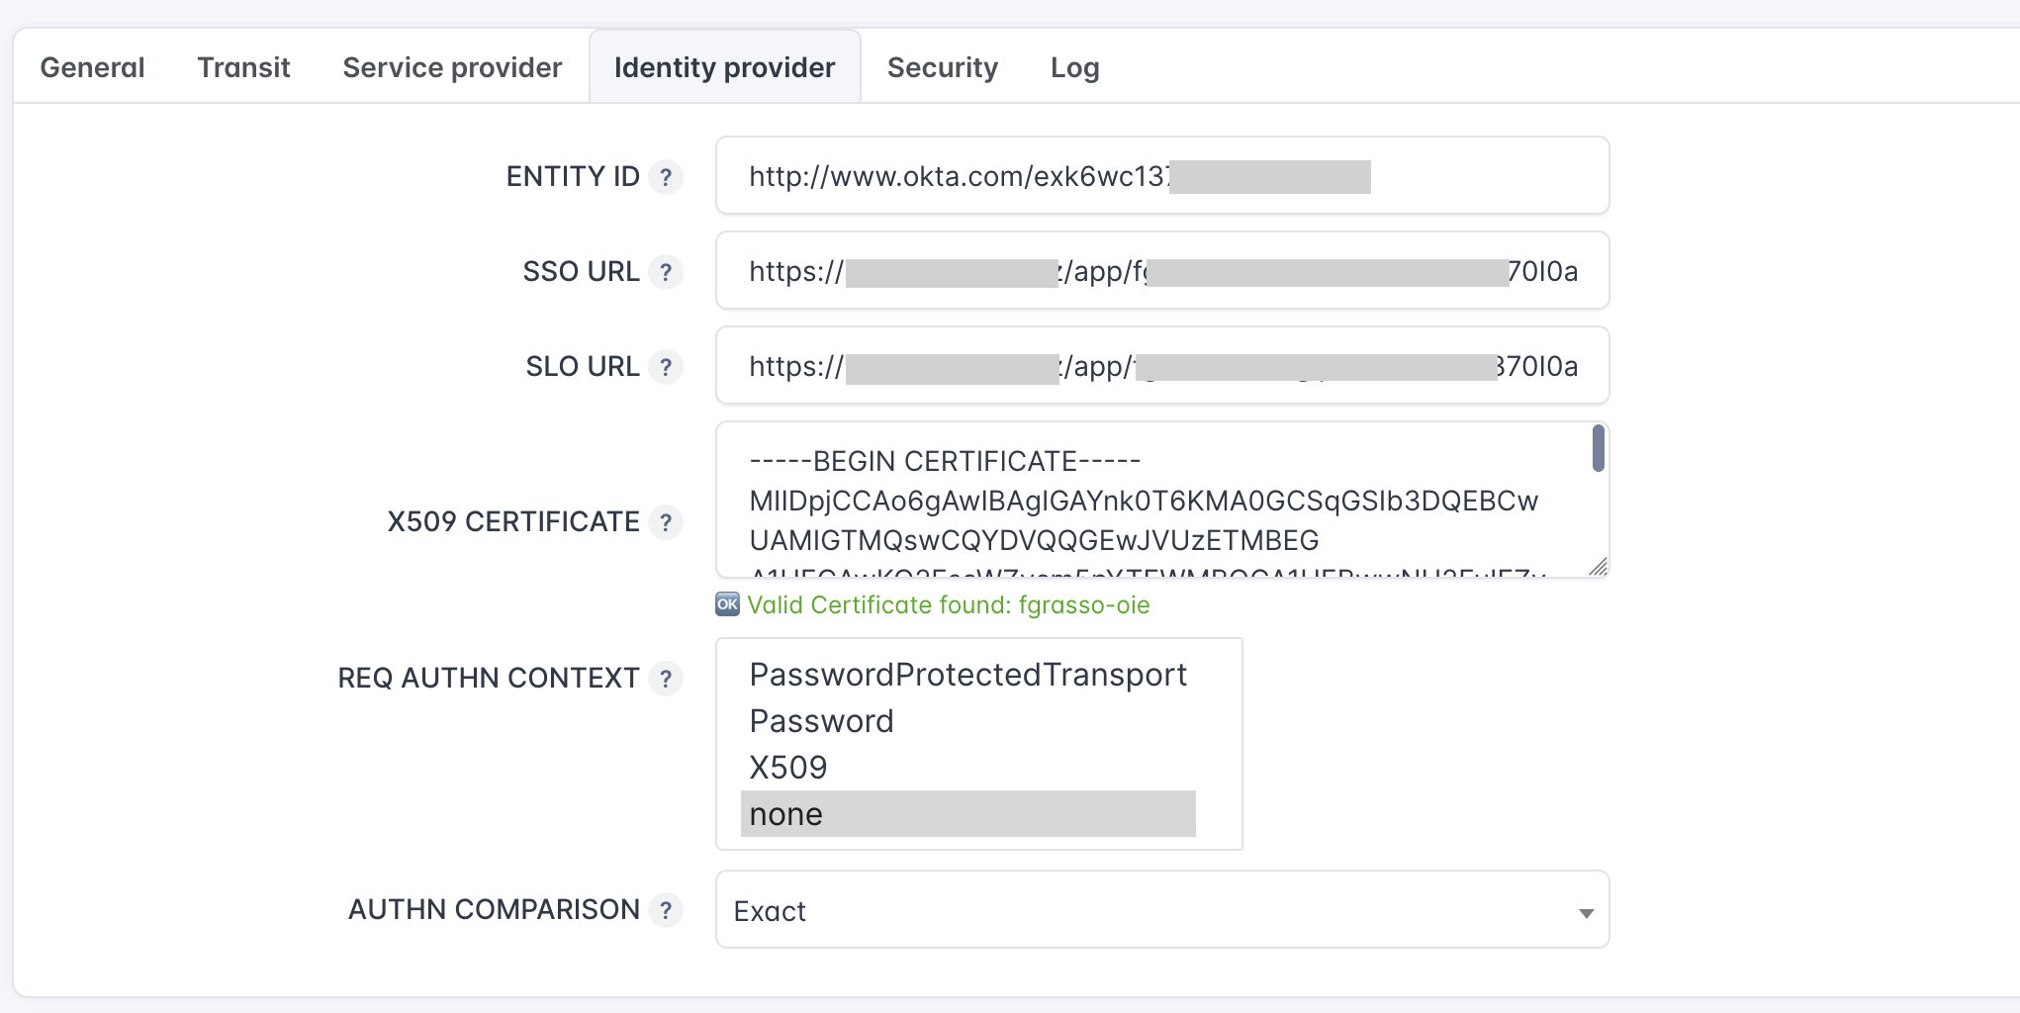This screenshot has height=1013, width=2020.
Task: Click the AUTHN COMPARISON help icon
Action: click(666, 910)
